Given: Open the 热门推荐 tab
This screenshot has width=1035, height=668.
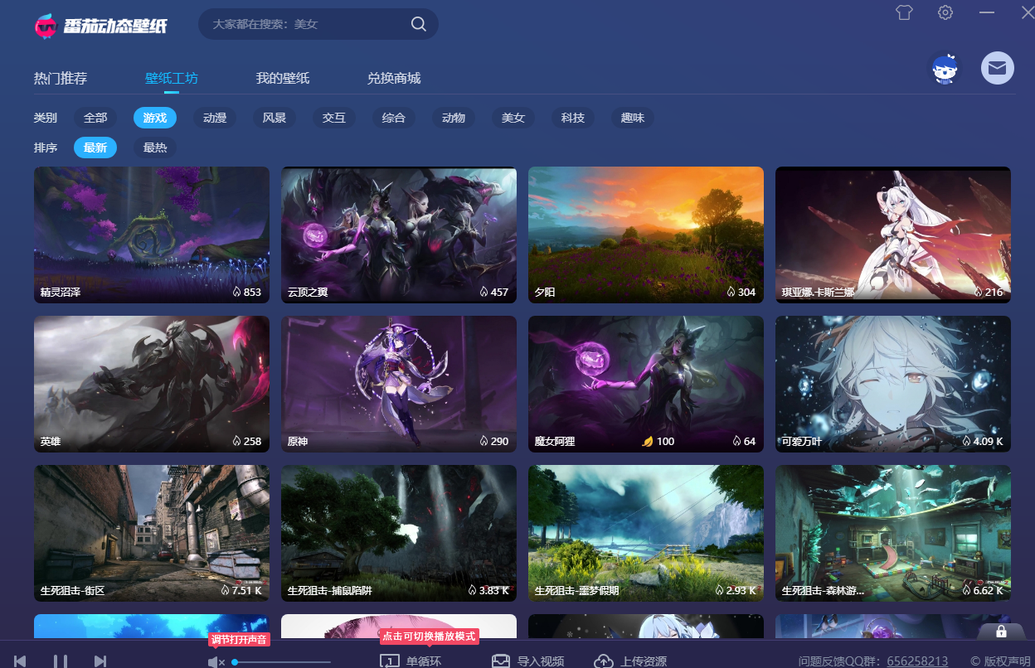Looking at the screenshot, I should (61, 79).
